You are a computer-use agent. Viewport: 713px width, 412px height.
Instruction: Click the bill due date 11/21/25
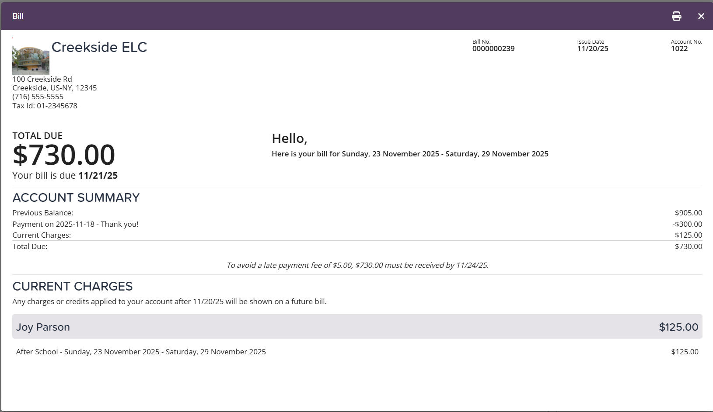tap(98, 176)
